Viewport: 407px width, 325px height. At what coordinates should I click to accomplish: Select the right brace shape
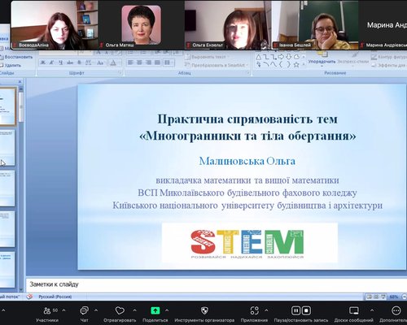[289, 65]
